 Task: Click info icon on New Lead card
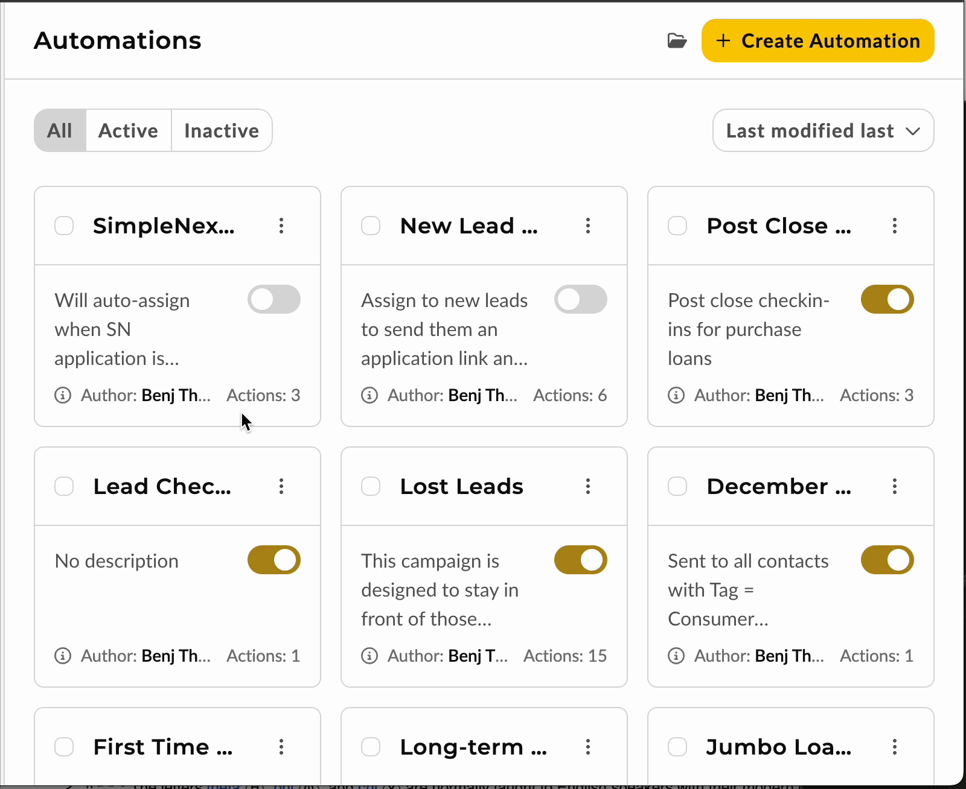[x=369, y=395]
